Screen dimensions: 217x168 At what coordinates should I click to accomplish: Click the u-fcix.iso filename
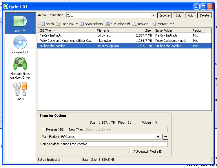(x=104, y=35)
